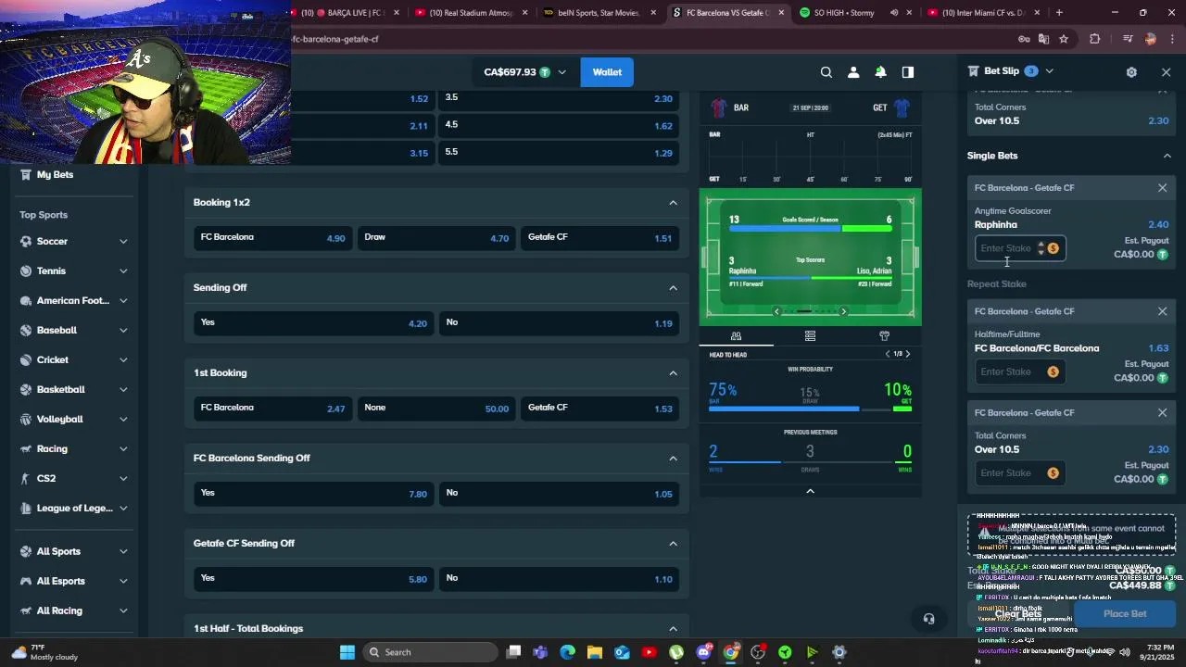The width and height of the screenshot is (1186, 667).
Task: Open the search magnifier in the site header
Action: [826, 72]
